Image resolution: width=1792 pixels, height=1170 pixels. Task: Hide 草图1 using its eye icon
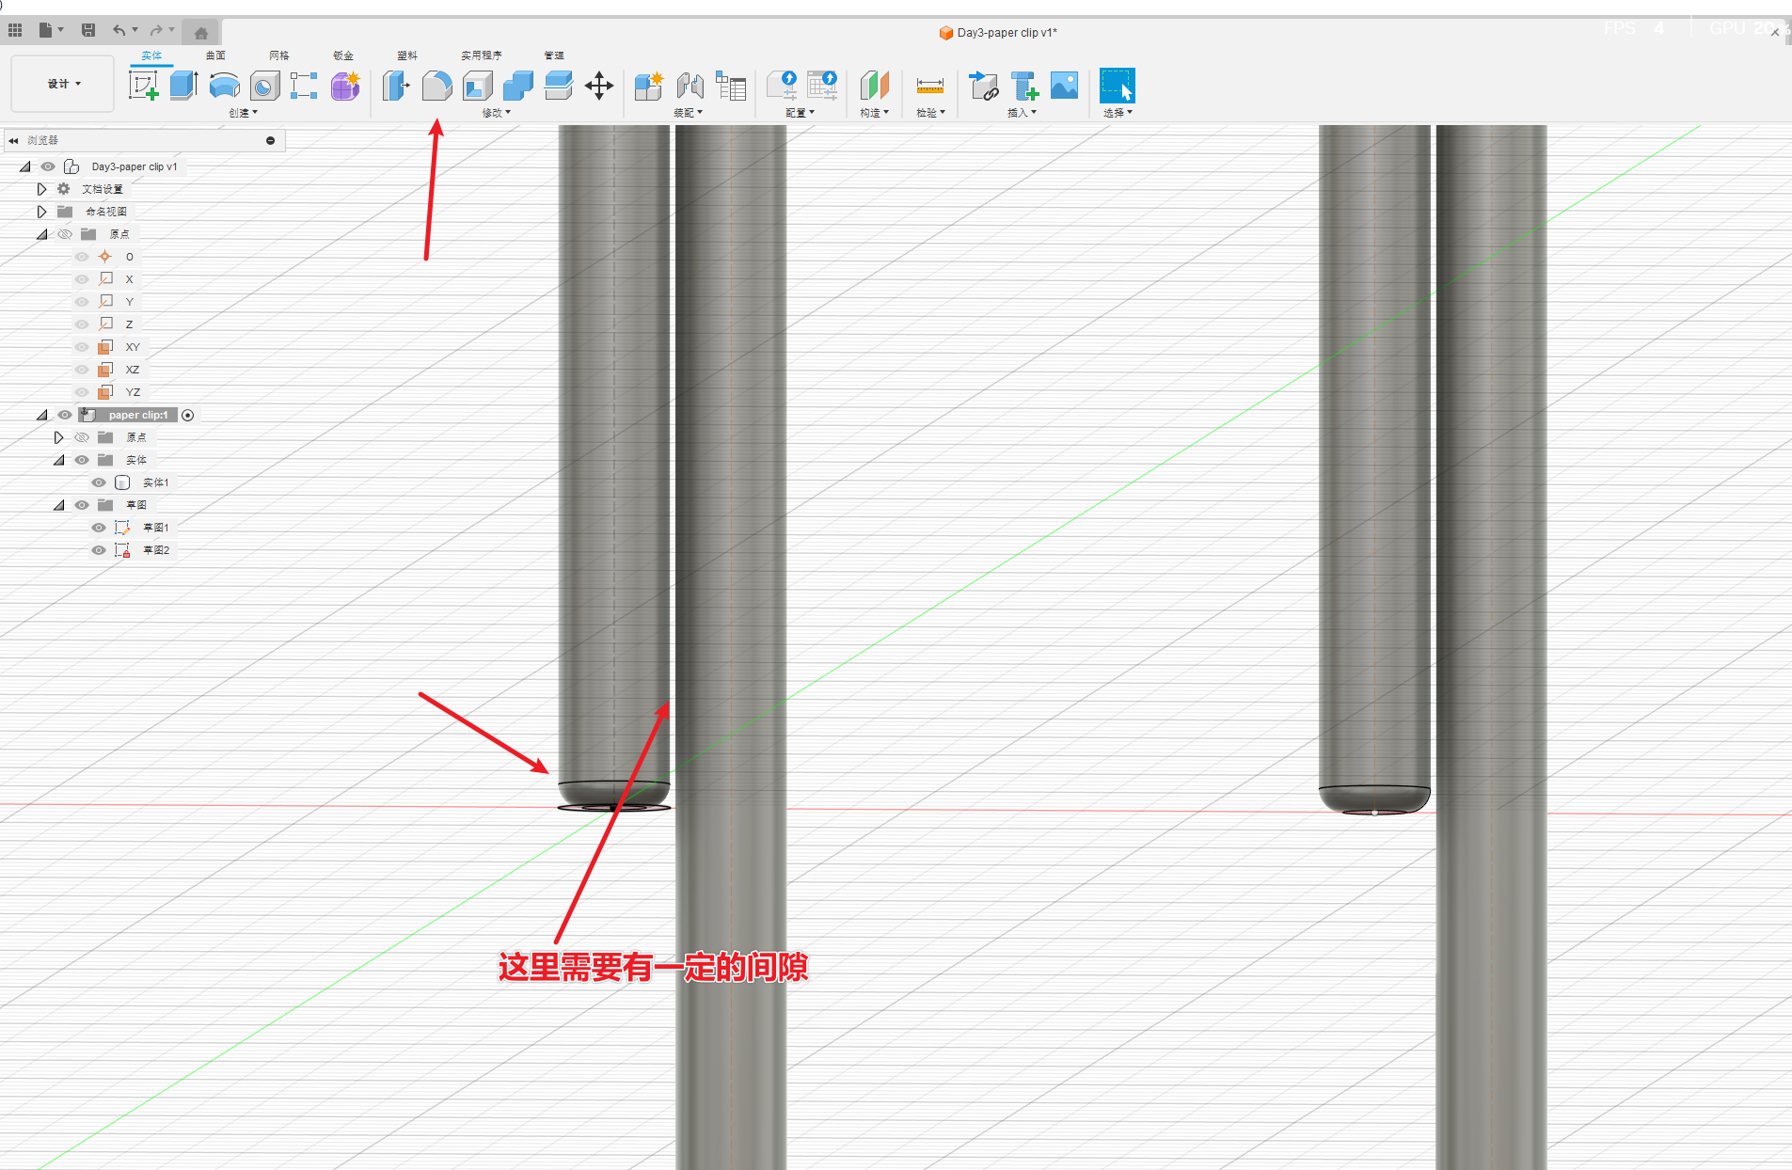click(x=99, y=528)
